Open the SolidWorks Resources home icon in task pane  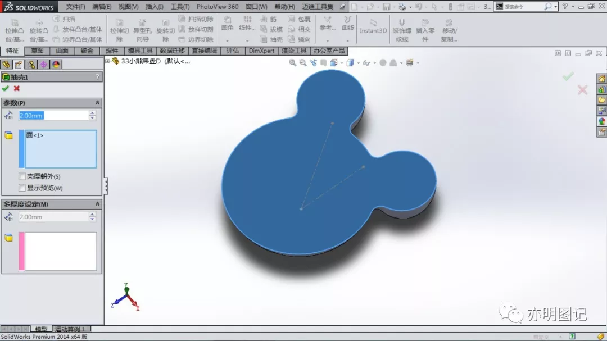[601, 79]
